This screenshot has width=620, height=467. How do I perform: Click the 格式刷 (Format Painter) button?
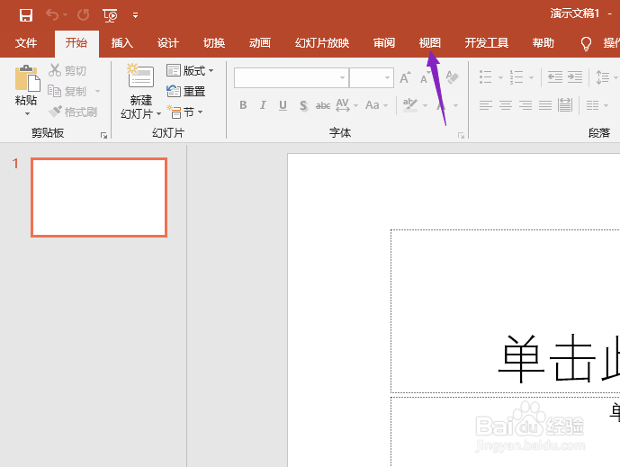tap(73, 112)
